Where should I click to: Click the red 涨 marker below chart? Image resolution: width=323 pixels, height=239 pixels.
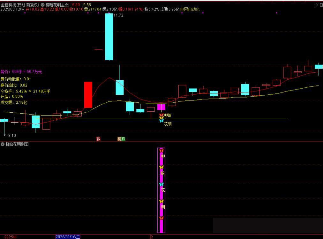click(98, 139)
